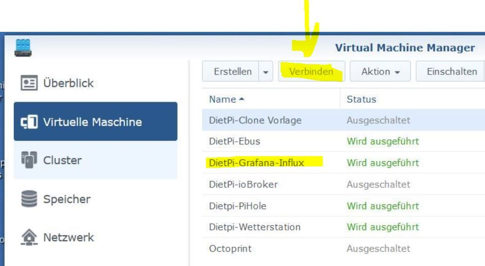Click Ausgeschaltet status of DietPi-Clone Vorlage
Image resolution: width=485 pixels, height=266 pixels.
(x=378, y=120)
